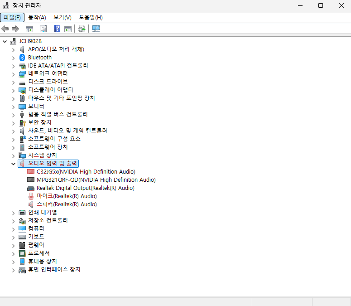Expand the IDE ATA/ATAPI 컨트롤러 category
Image resolution: width=351 pixels, height=306 pixels.
(14, 66)
